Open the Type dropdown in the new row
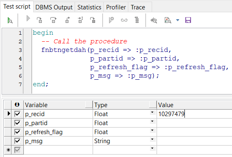232x157 pixels. 152,148
